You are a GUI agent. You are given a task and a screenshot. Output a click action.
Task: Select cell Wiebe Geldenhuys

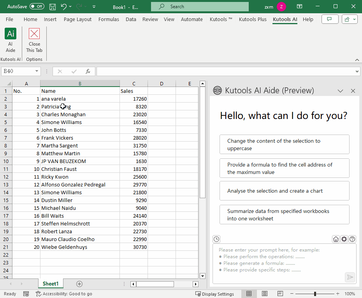coord(80,247)
